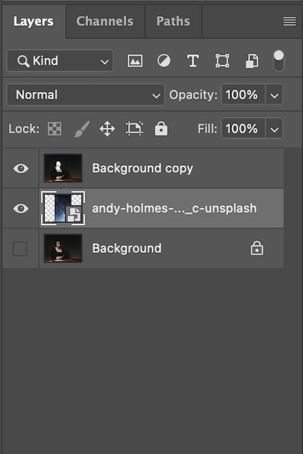
Task: Toggle layer filtering switch on/off
Action: [278, 61]
